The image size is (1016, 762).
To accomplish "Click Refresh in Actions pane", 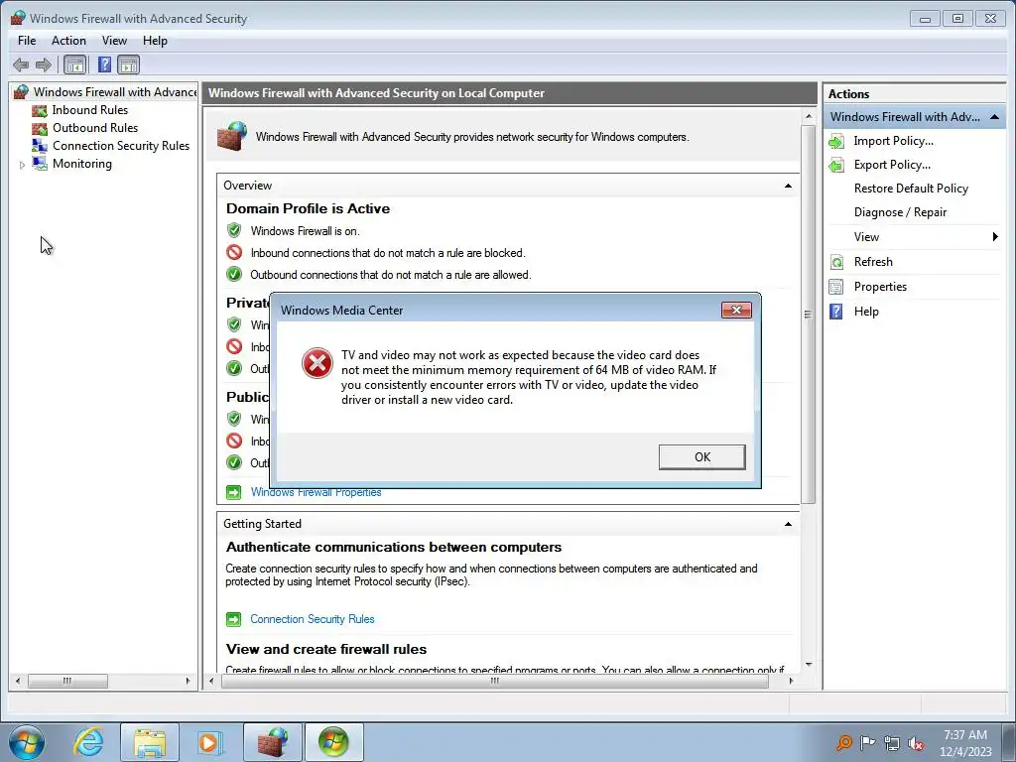I will point(873,262).
